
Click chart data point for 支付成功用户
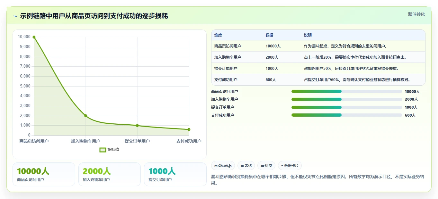(189, 129)
